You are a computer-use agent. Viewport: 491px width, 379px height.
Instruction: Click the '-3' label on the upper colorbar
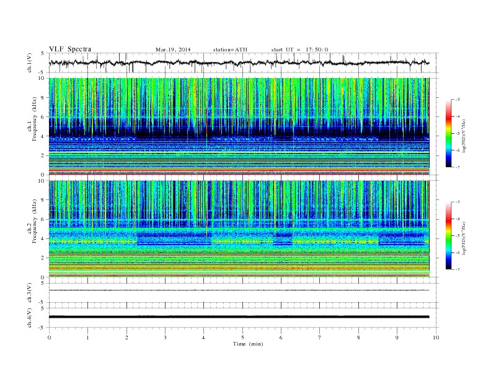[x=458, y=100]
